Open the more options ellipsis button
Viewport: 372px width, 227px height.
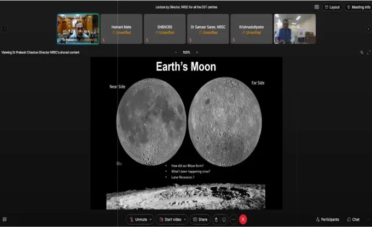coord(234,220)
